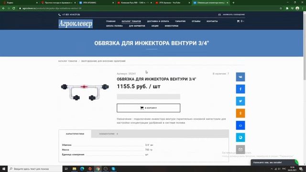Click КАТАЛОГ ТОВАРОВ breadcrumb link
306x172 pixels.
(68, 61)
